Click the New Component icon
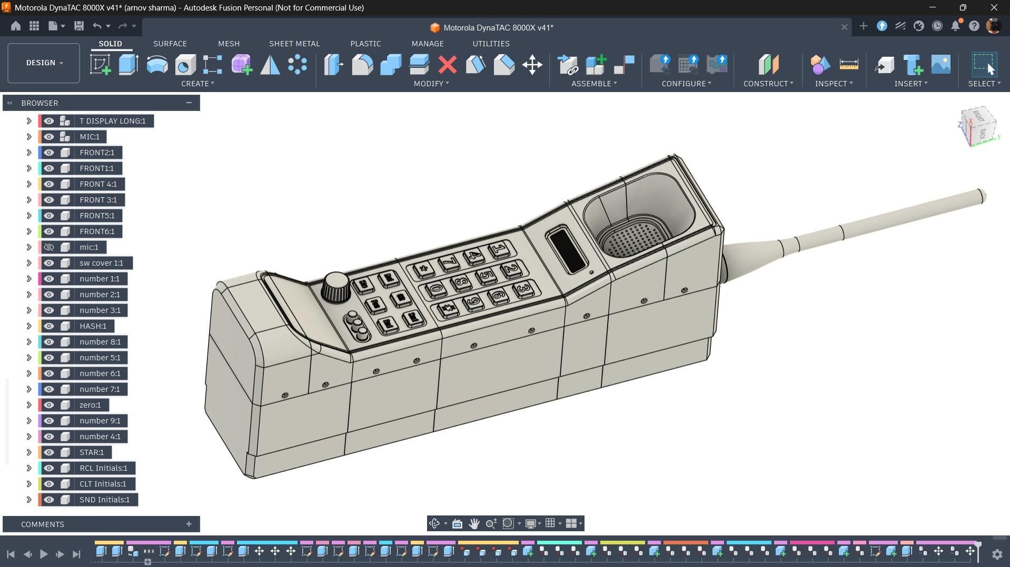Viewport: 1010px width, 567px height. [x=596, y=65]
